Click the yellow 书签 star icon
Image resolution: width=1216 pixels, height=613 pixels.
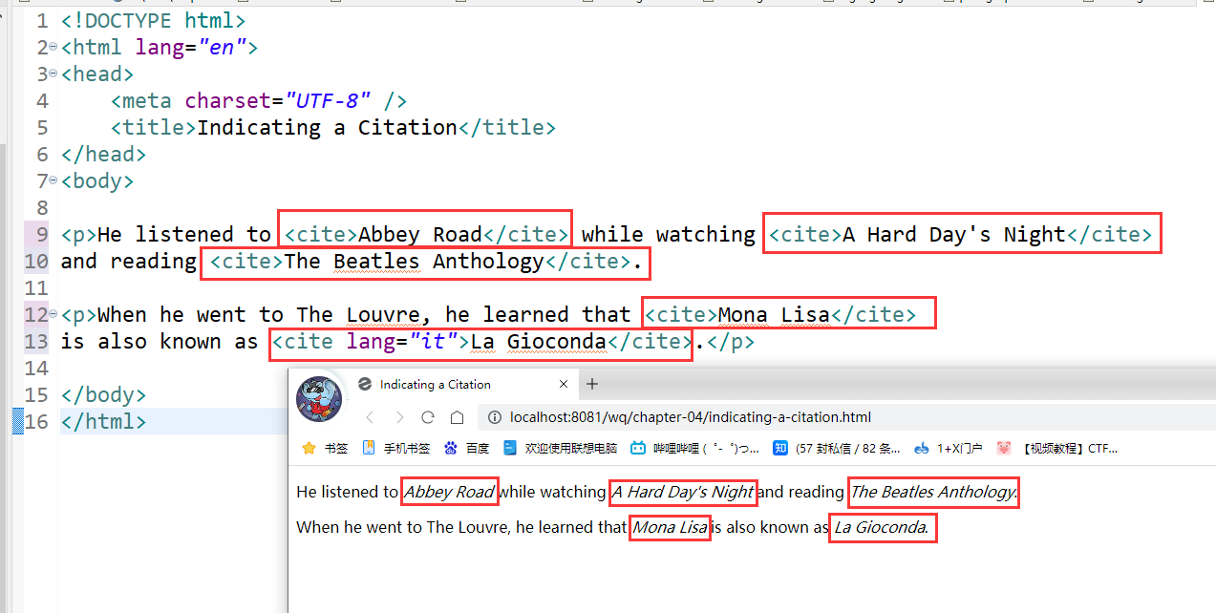pos(308,448)
